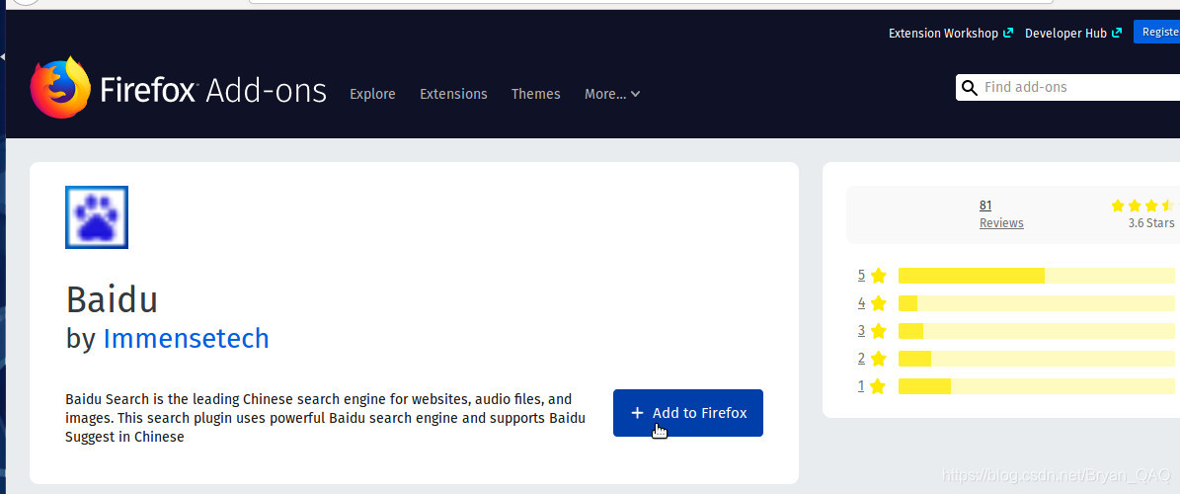
Task: Open the Immensetech author page
Action: tap(186, 339)
